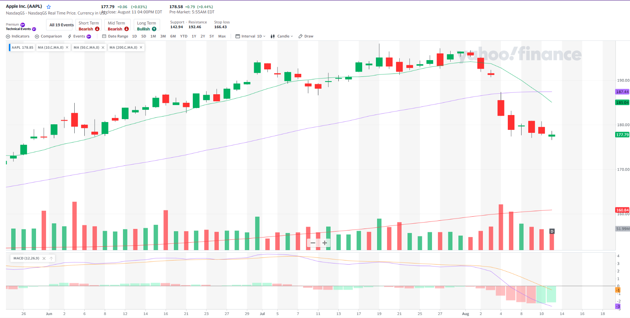Click the 185.04 green price tag

[622, 102]
